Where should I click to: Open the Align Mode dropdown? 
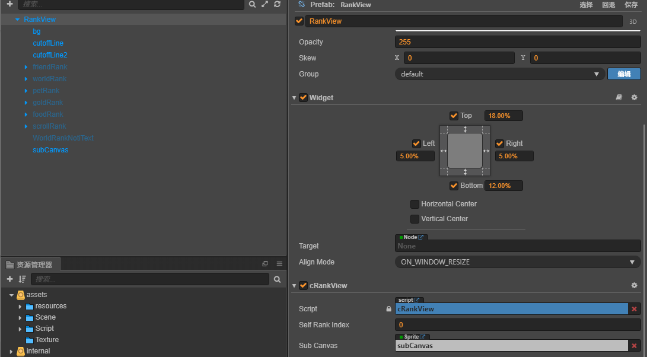click(x=518, y=262)
